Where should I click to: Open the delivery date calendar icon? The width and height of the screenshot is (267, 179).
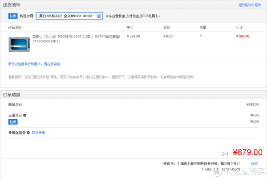tap(99, 16)
